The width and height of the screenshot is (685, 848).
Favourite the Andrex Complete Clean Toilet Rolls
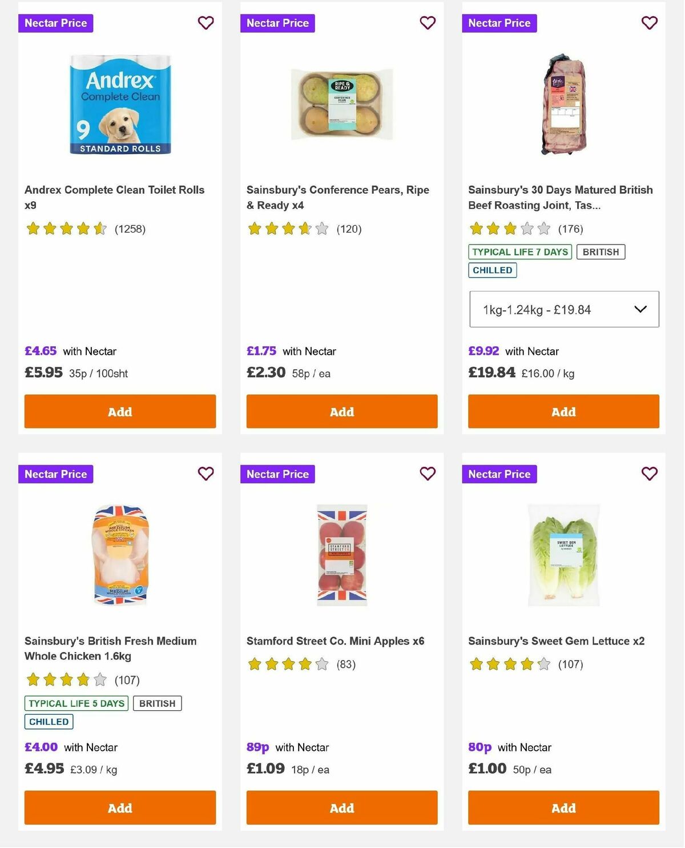pos(205,23)
